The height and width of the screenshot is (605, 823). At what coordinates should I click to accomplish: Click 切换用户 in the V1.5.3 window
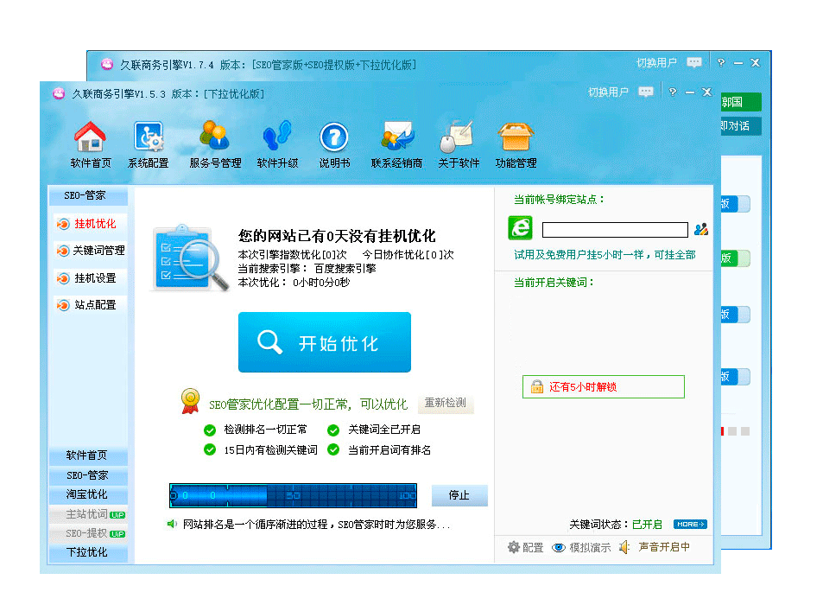pos(608,92)
